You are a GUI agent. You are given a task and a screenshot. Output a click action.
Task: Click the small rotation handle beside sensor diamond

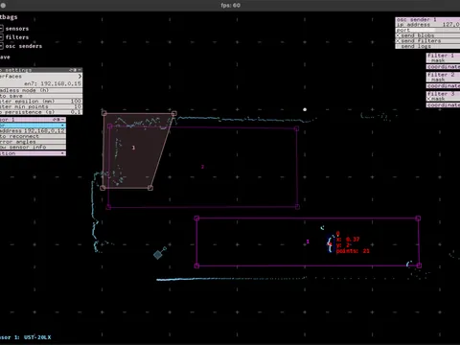tap(165, 248)
